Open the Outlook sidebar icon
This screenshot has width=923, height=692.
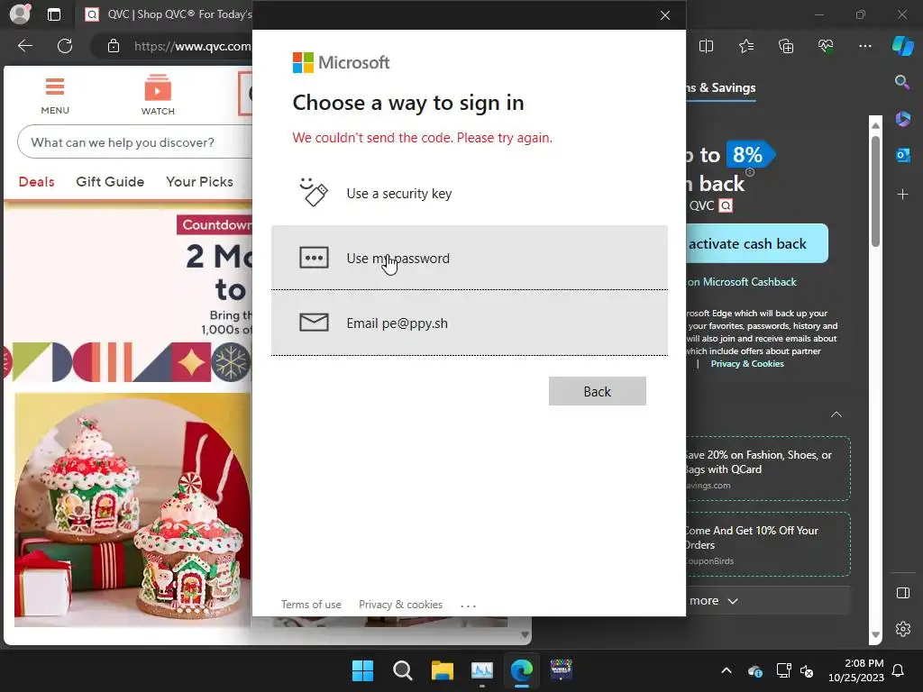click(902, 156)
